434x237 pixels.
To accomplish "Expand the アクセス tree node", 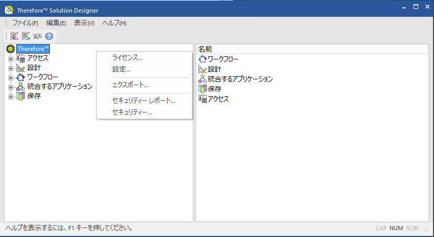I will pos(10,59).
